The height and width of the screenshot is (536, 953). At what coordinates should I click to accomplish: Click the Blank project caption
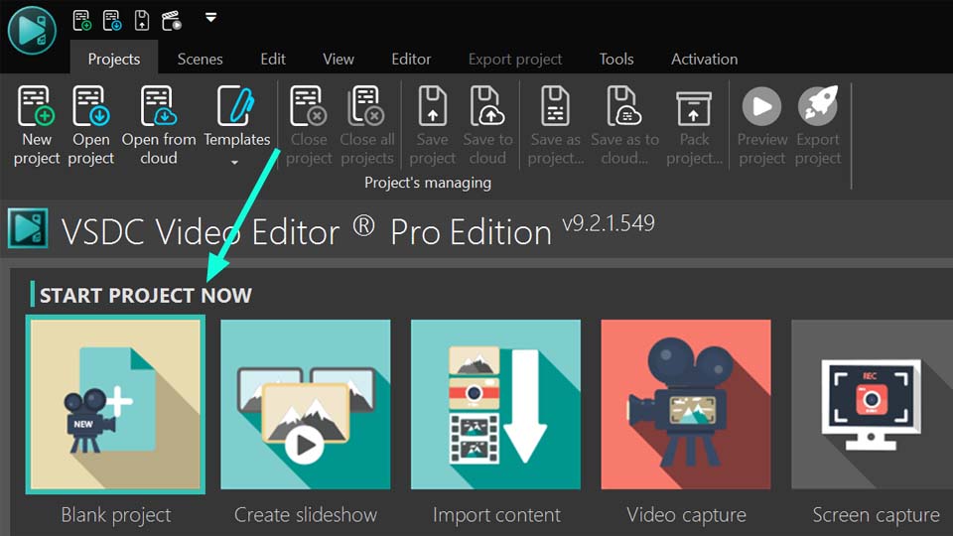[115, 515]
